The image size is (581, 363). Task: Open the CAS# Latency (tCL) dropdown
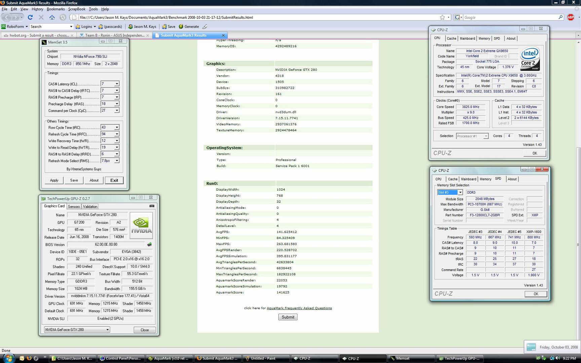point(117,84)
